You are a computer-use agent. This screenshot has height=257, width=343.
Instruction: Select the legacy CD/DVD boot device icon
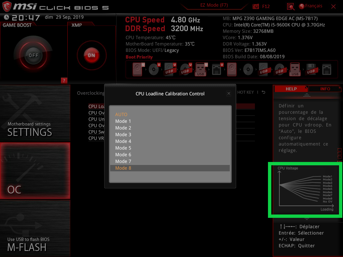pos(248,70)
